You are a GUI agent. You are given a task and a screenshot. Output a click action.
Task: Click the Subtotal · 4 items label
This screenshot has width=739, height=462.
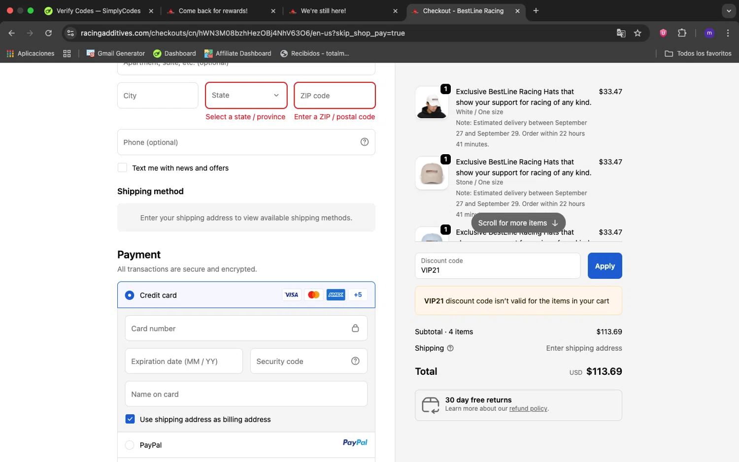coord(444,332)
